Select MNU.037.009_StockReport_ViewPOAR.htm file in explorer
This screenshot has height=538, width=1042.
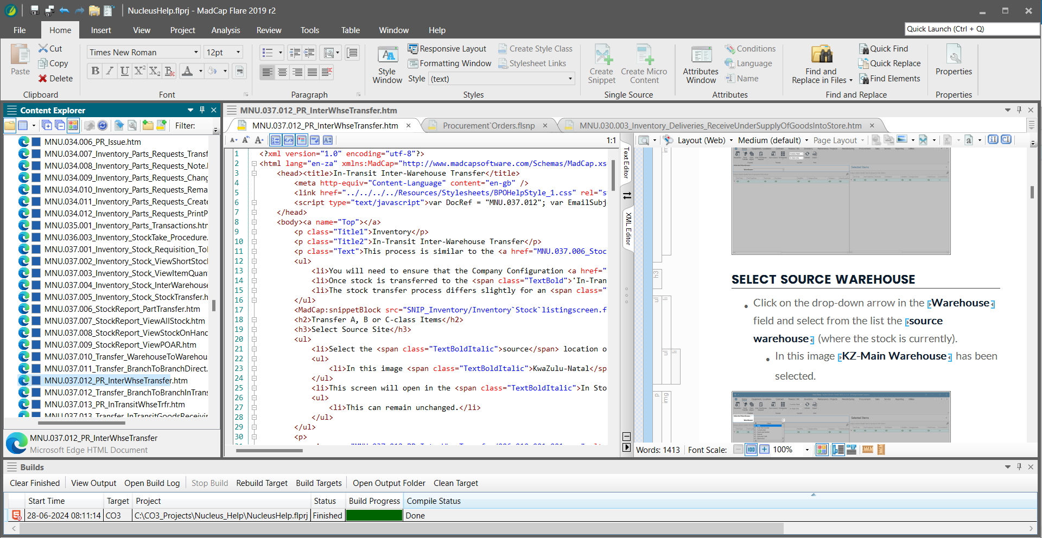click(x=120, y=345)
